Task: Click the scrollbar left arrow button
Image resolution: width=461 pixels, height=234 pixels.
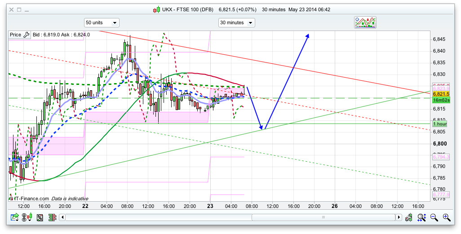Action: 63,217
